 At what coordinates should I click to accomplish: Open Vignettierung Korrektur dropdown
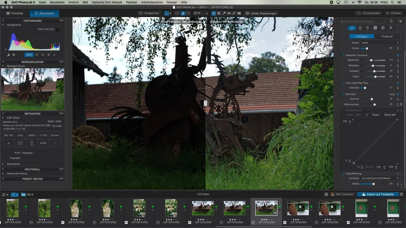tap(380, 178)
